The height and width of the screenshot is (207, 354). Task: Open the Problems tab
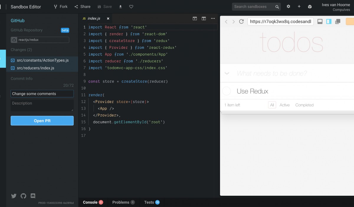123,202
